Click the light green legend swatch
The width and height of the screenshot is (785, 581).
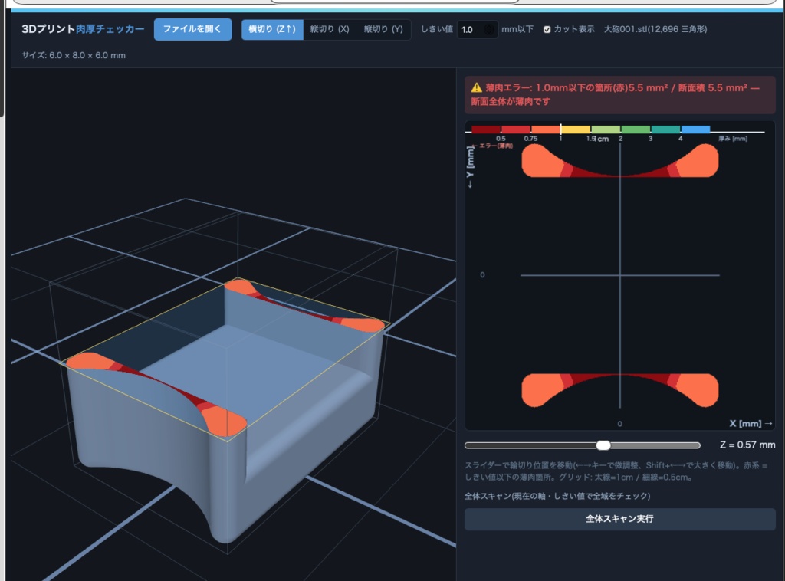coord(606,129)
